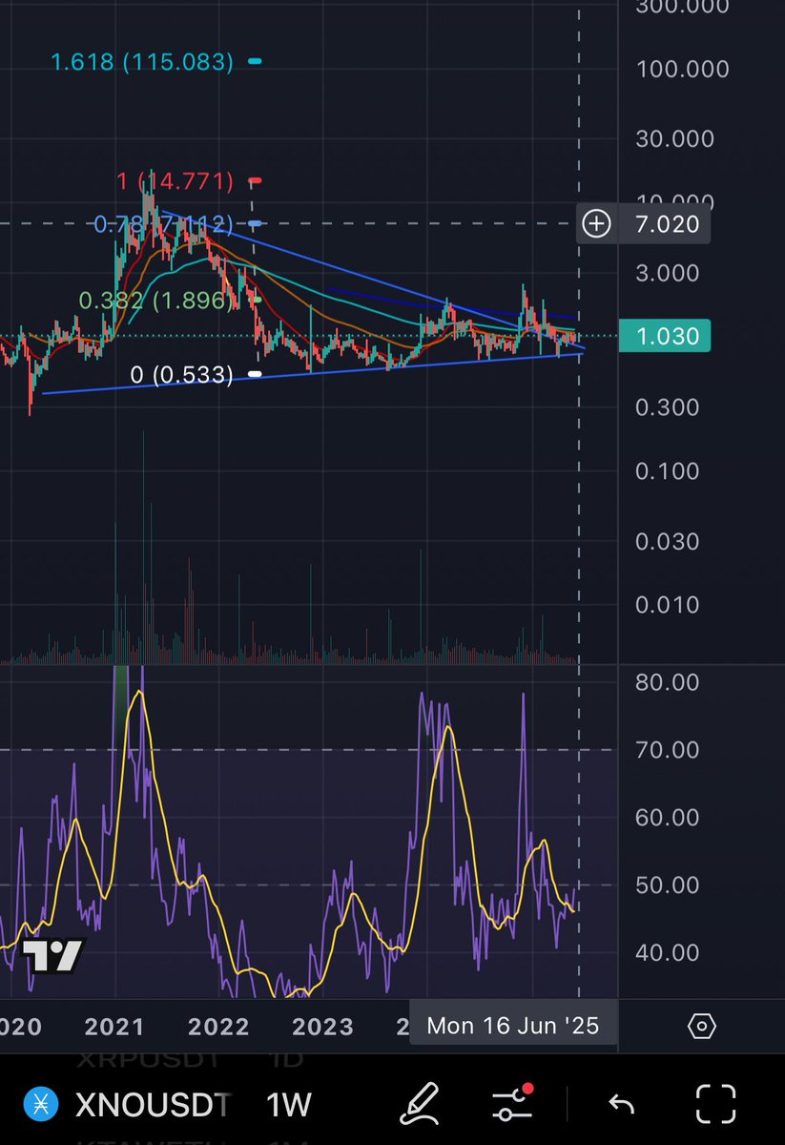785x1145 pixels.
Task: Tap the plus icon beside 7.020
Action: coord(597,224)
